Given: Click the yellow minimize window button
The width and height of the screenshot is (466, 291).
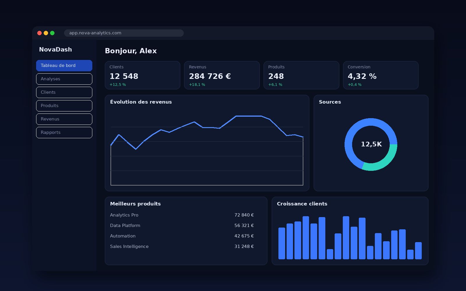Looking at the screenshot, I should pyautogui.click(x=46, y=33).
